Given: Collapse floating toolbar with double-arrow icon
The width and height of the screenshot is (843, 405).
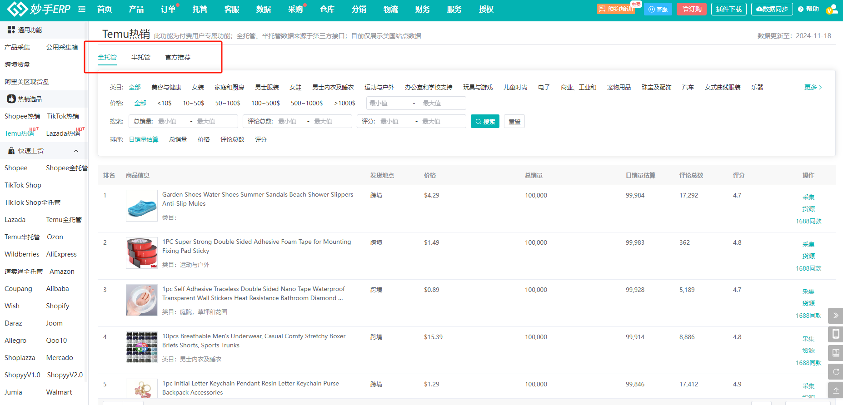Looking at the screenshot, I should click(835, 316).
